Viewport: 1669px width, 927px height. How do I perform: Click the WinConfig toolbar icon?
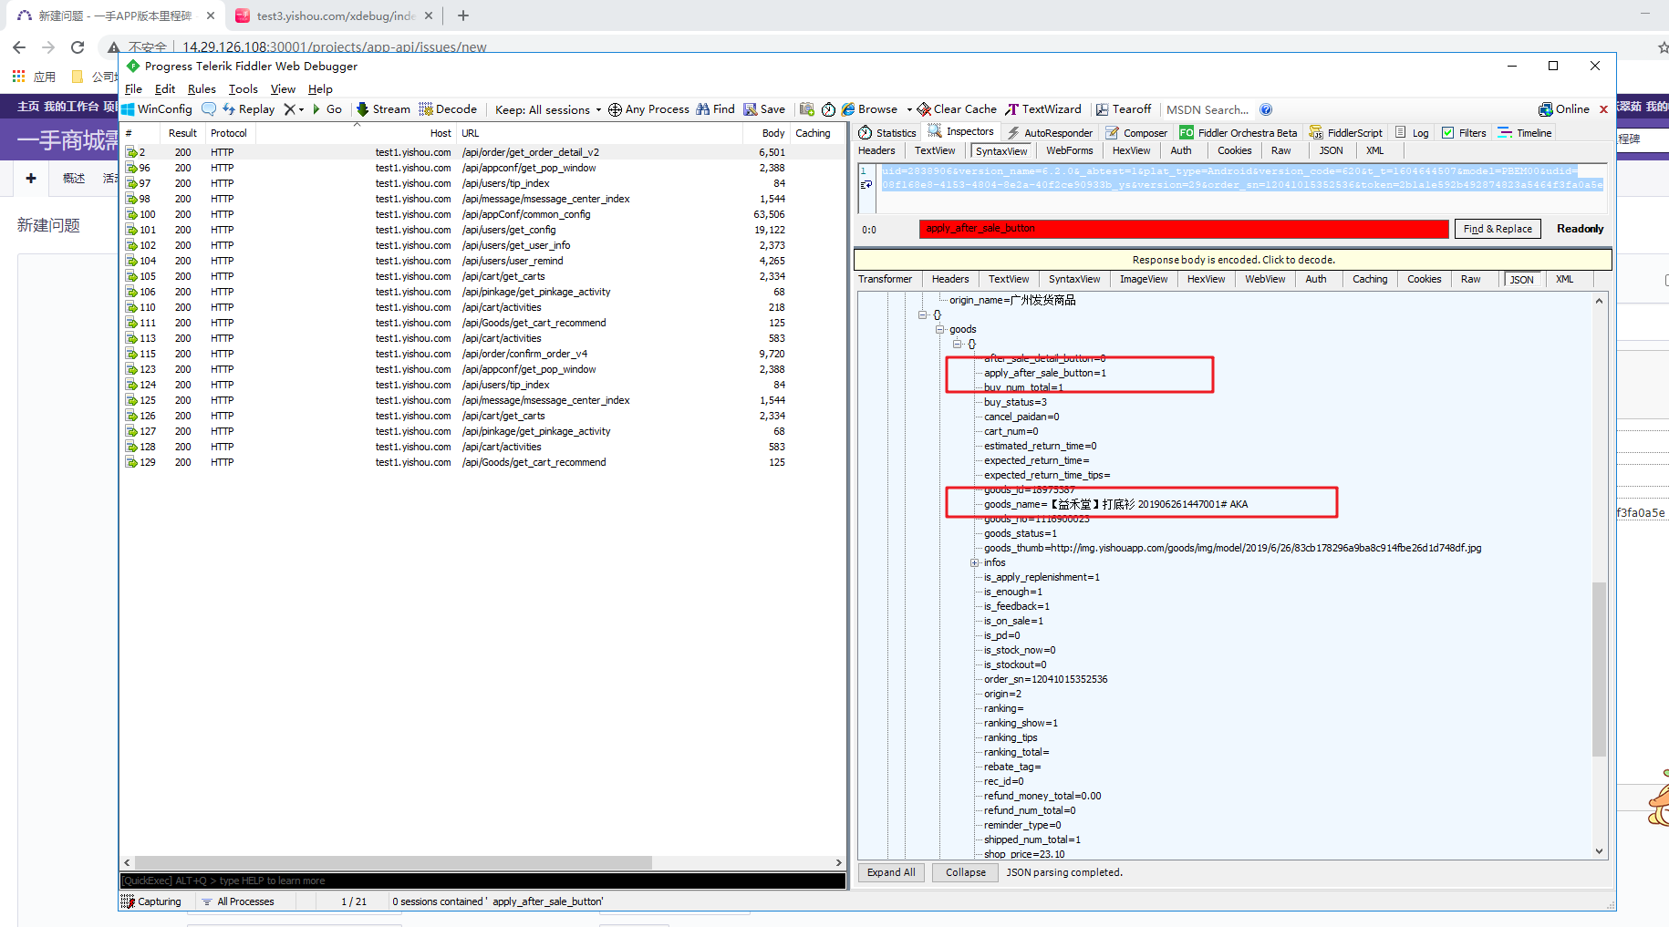[128, 109]
